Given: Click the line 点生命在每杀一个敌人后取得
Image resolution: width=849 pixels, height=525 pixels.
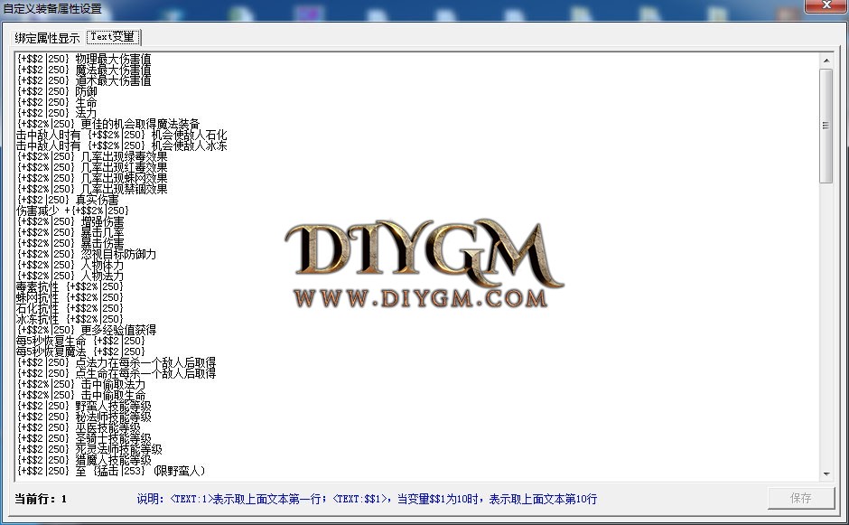Looking at the screenshot, I should pos(117,373).
